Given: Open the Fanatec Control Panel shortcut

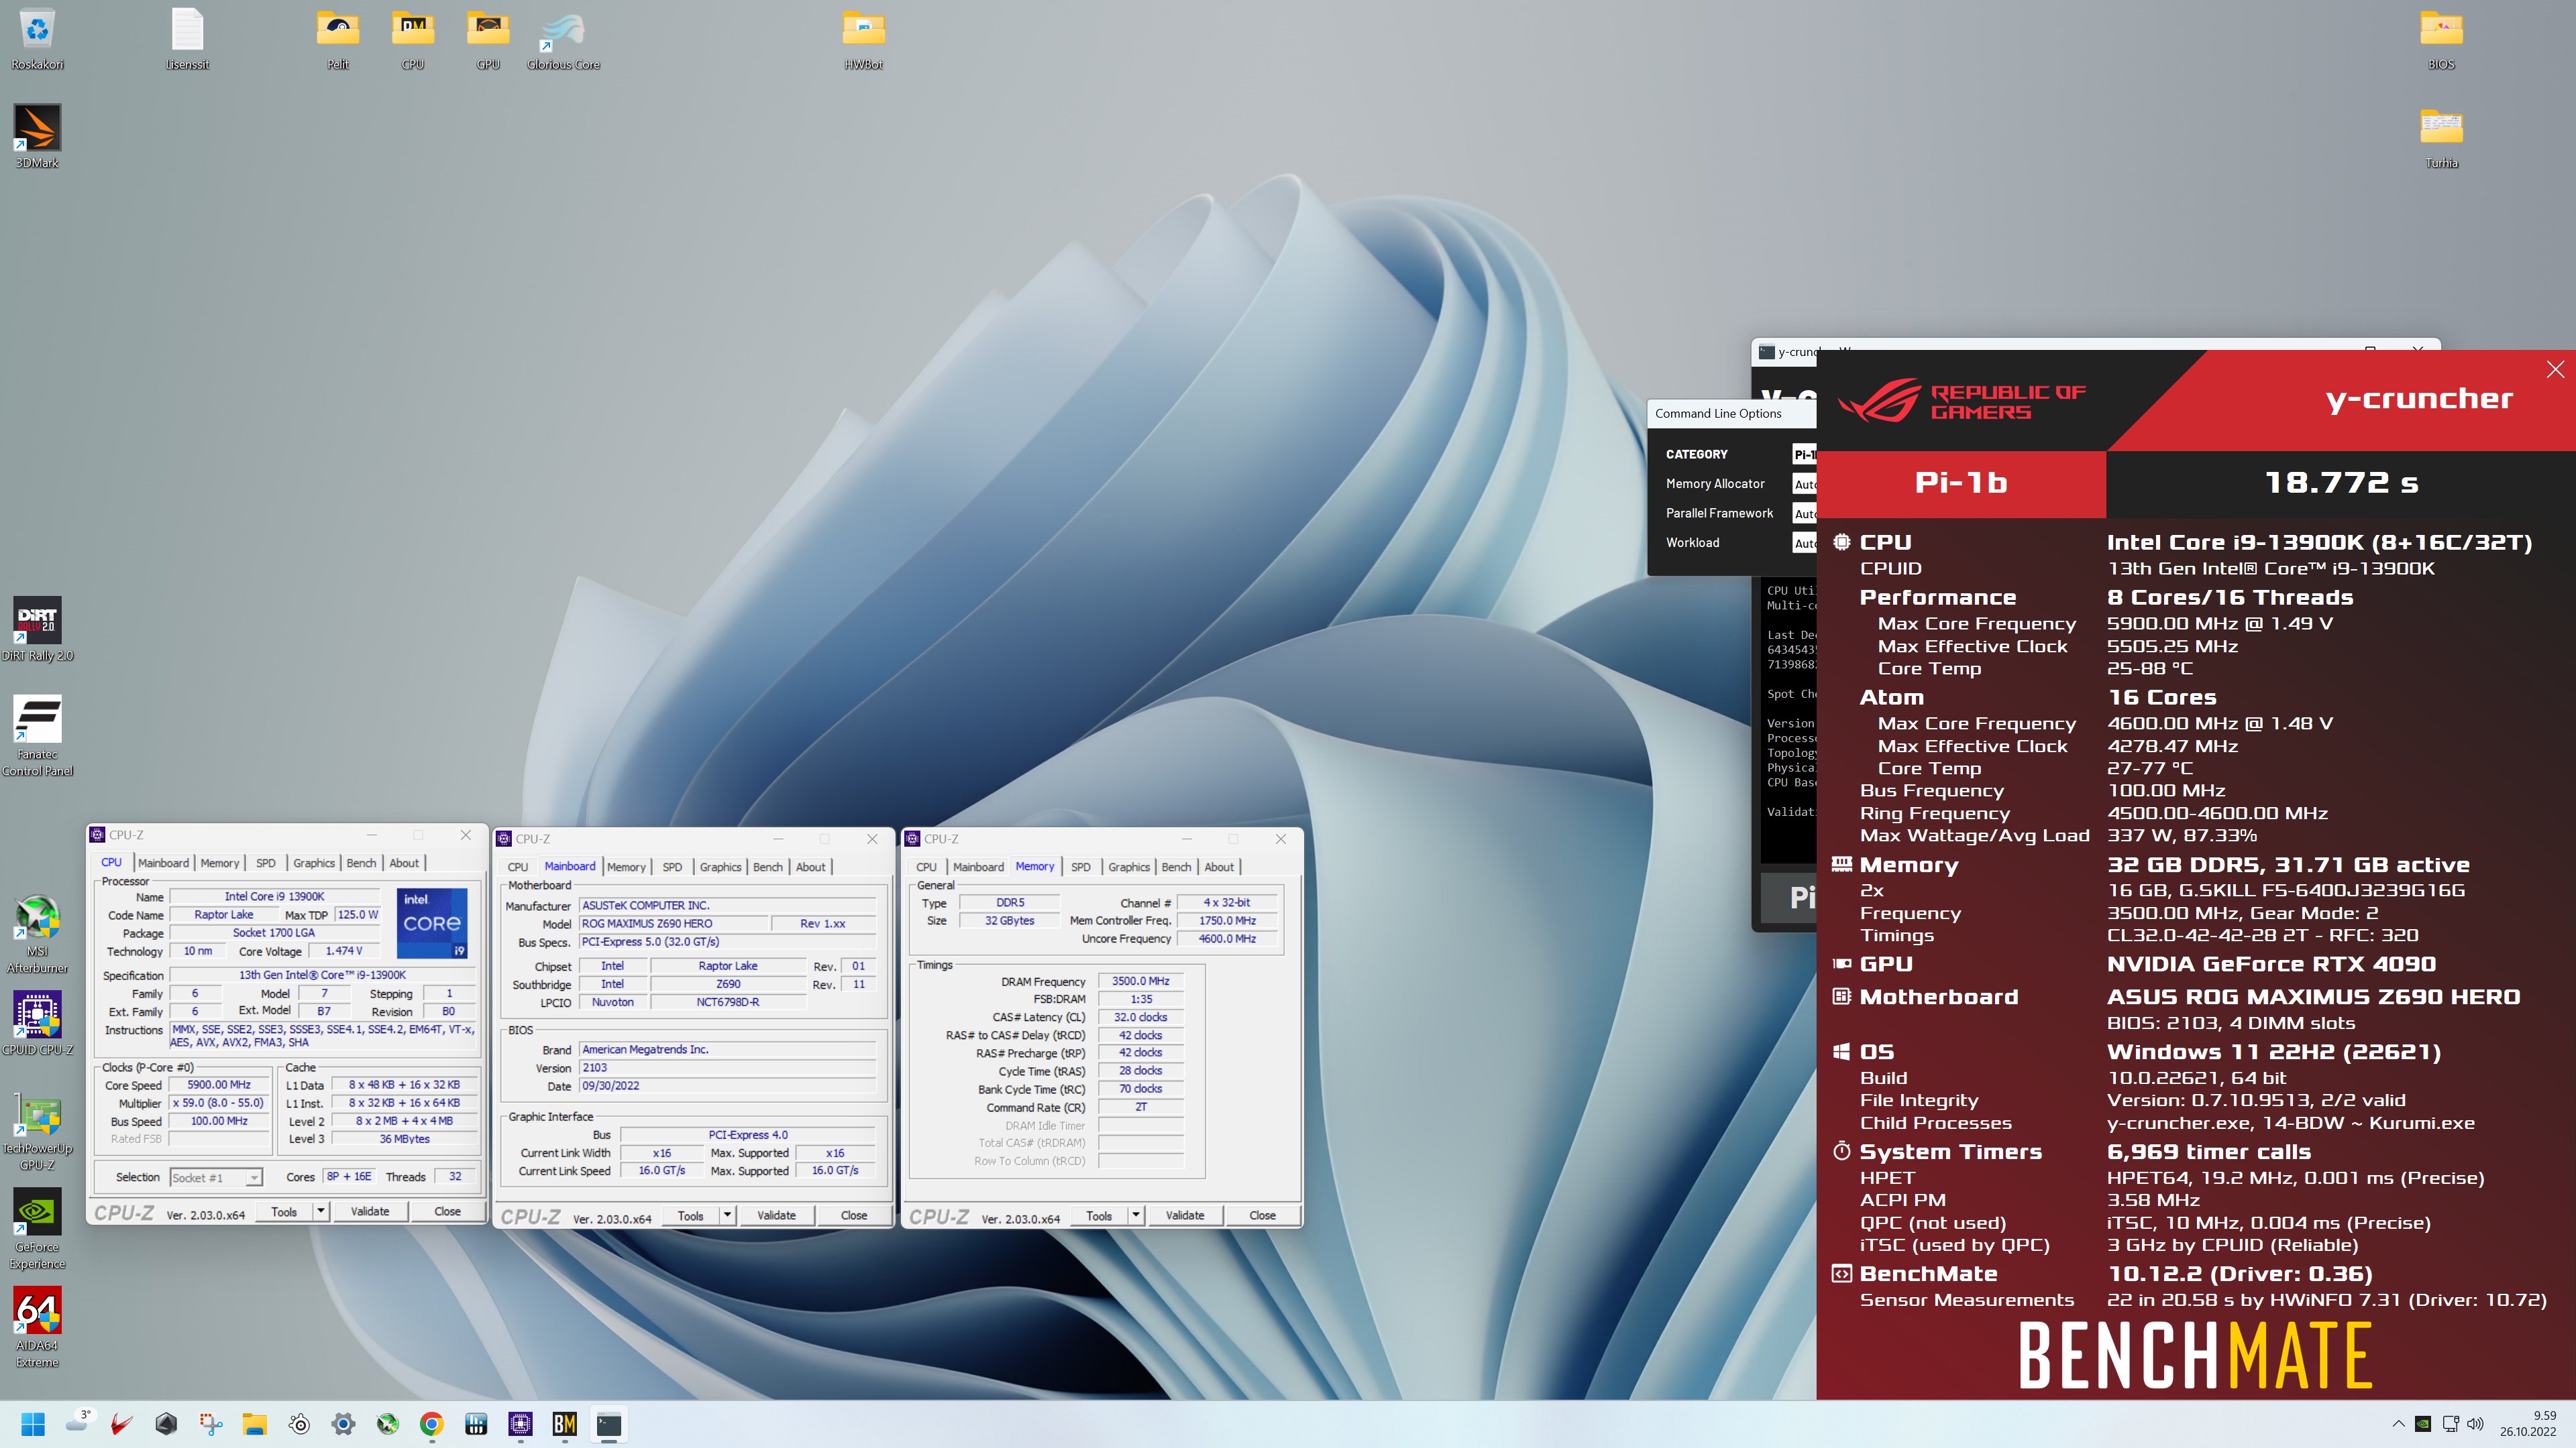Looking at the screenshot, I should (x=37, y=735).
